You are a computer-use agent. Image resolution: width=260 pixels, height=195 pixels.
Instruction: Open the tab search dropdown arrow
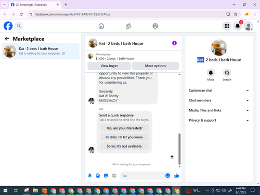(x=5, y=5)
